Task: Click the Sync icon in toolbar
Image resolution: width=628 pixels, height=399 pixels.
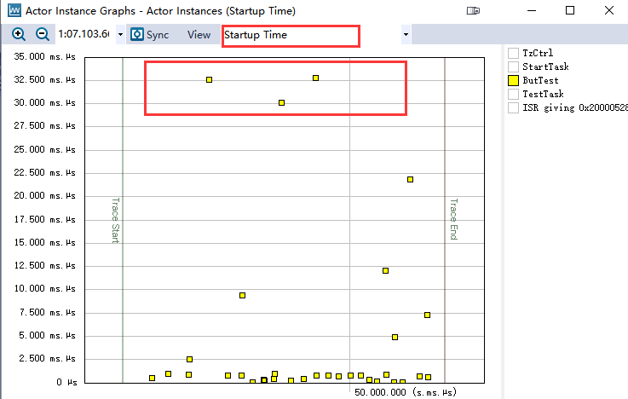Action: (x=137, y=34)
